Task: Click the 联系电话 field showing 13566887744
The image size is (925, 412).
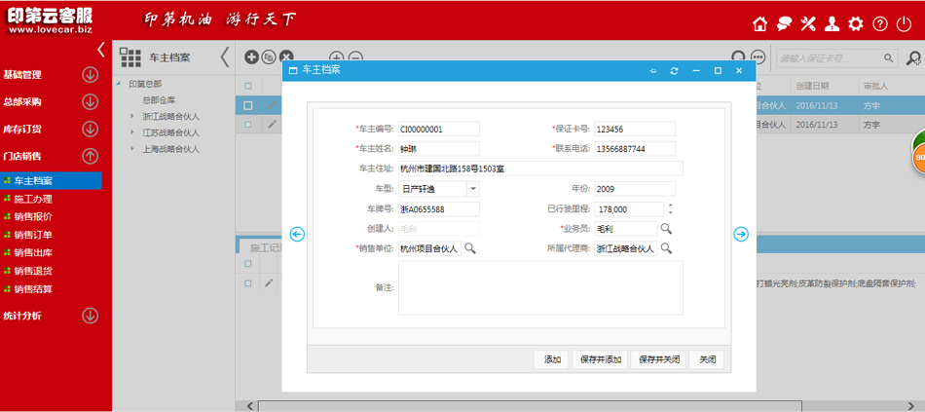Action: click(635, 149)
